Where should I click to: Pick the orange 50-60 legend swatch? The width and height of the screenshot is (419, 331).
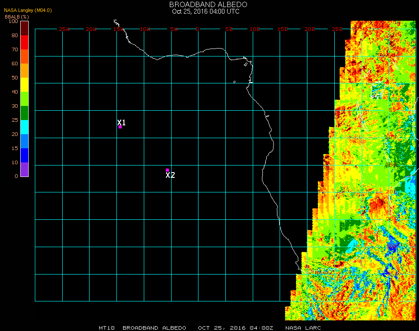tap(24, 71)
